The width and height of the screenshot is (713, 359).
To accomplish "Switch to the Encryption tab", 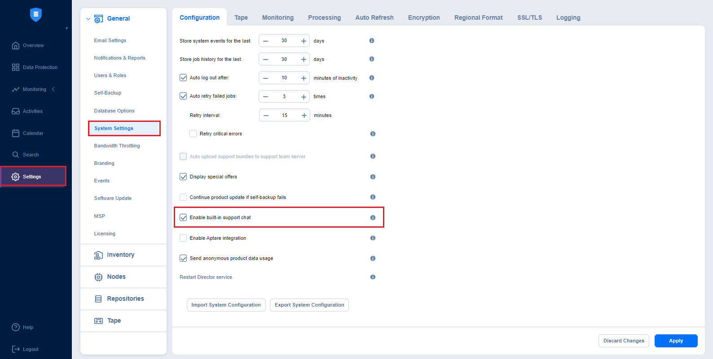I will click(x=423, y=17).
